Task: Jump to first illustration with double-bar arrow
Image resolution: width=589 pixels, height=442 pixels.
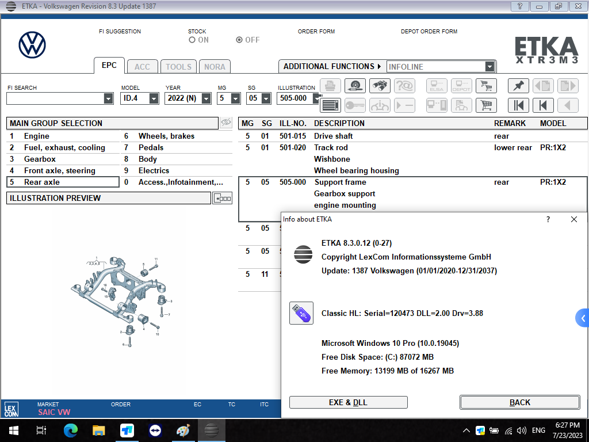Action: pos(518,106)
